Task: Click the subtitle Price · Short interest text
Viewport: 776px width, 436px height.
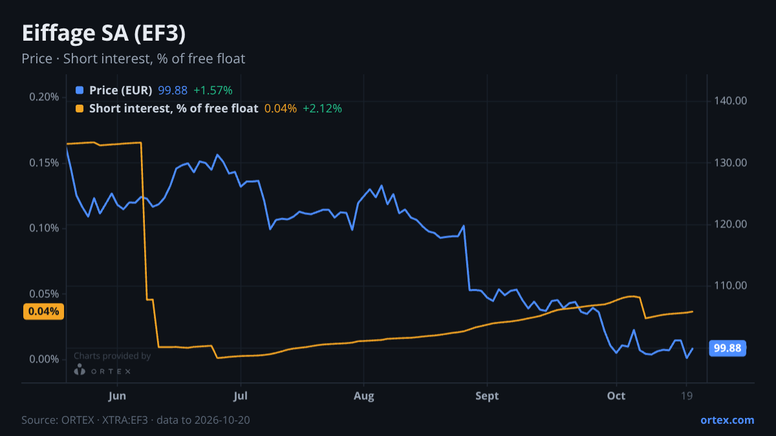Action: (133, 59)
